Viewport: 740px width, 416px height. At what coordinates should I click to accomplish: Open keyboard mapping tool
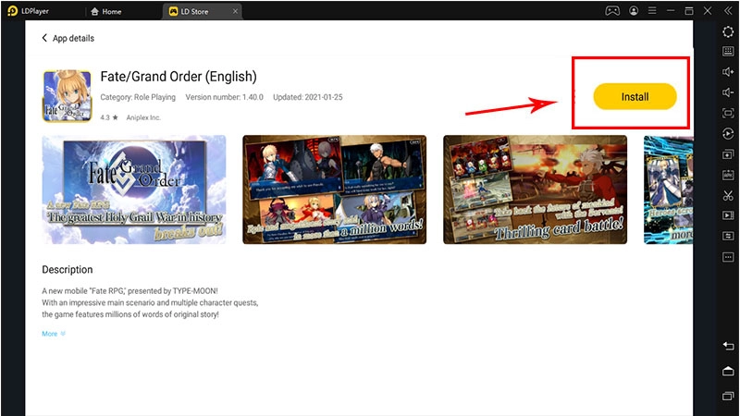728,51
